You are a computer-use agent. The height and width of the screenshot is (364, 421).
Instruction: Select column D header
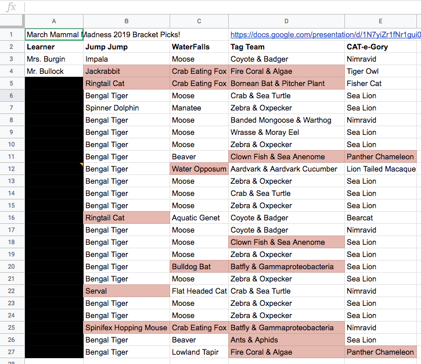286,22
